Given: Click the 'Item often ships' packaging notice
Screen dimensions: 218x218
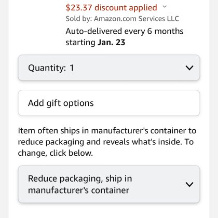Looking at the screenshot, I should pos(107,142).
